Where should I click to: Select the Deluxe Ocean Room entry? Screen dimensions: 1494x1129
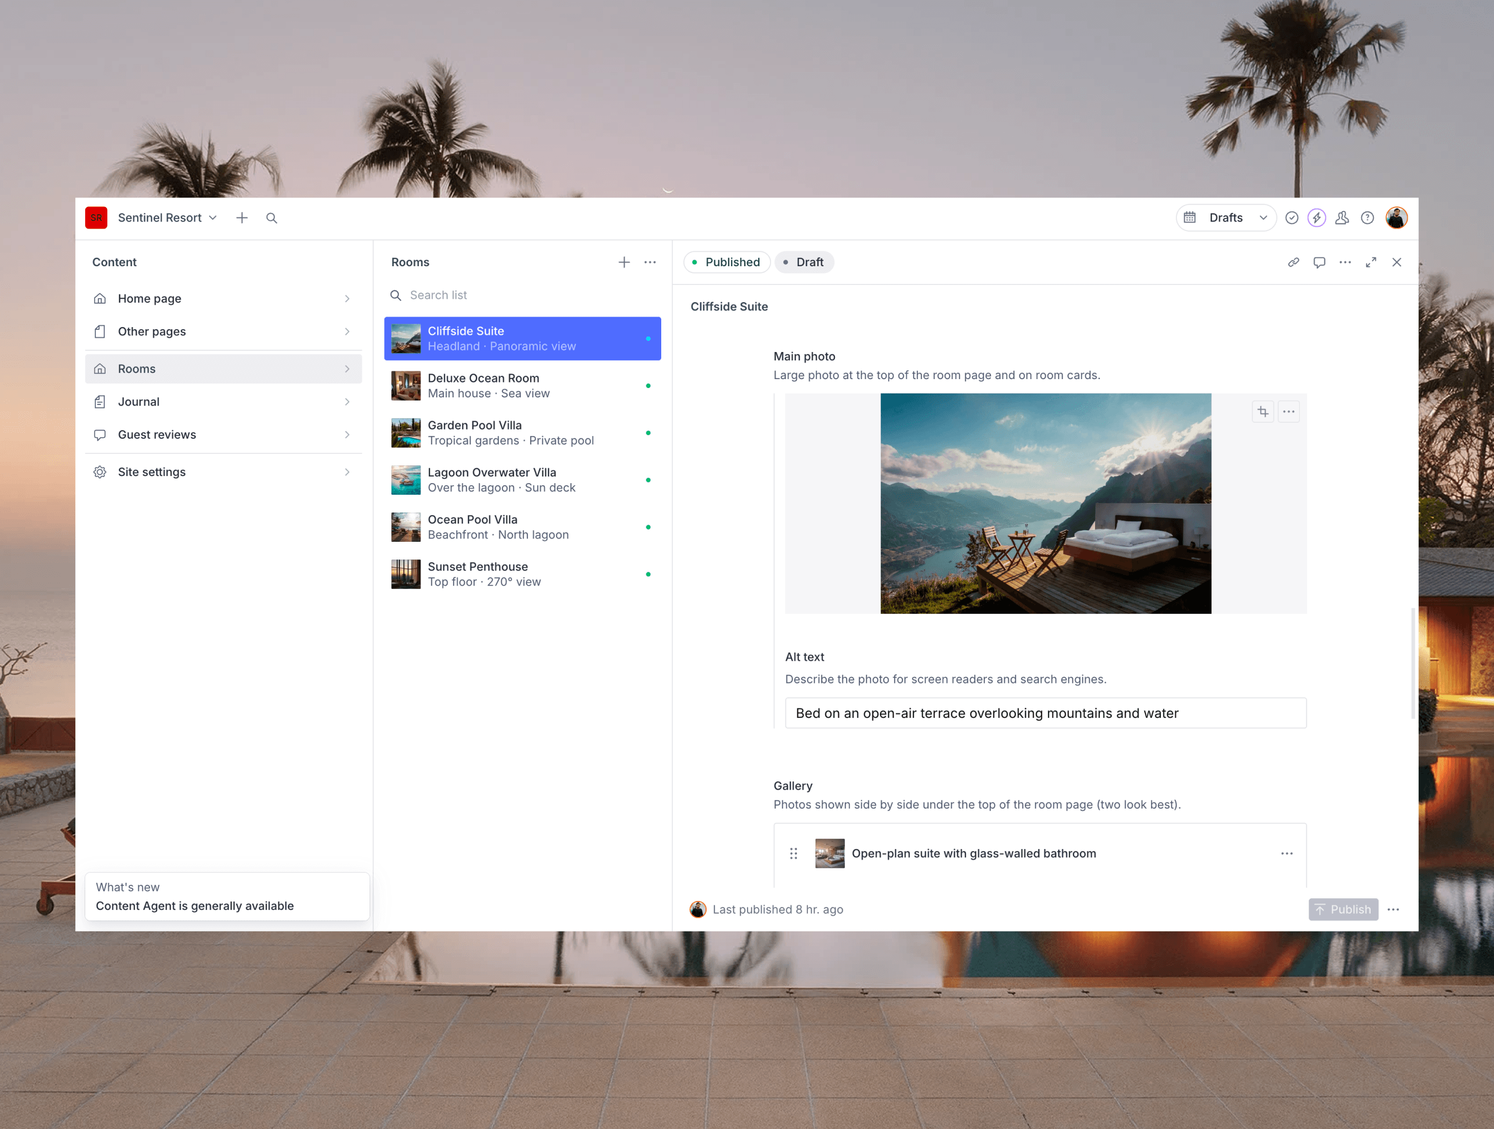coord(522,386)
